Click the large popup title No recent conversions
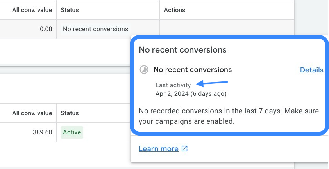Screen dimensions: 329x169 [183, 50]
